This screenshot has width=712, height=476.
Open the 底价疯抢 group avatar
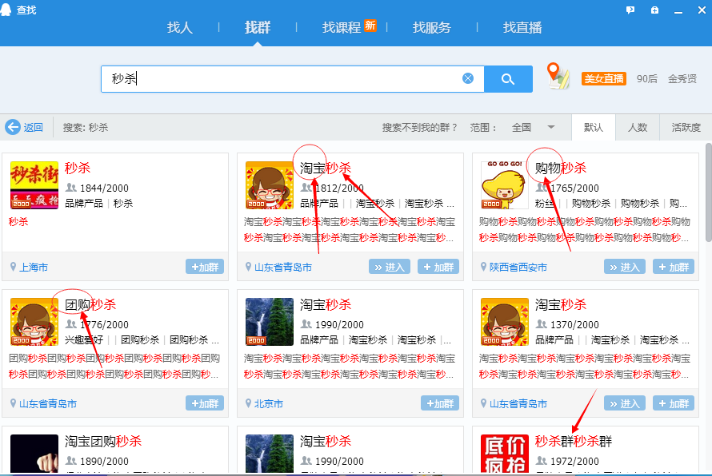[x=505, y=454]
